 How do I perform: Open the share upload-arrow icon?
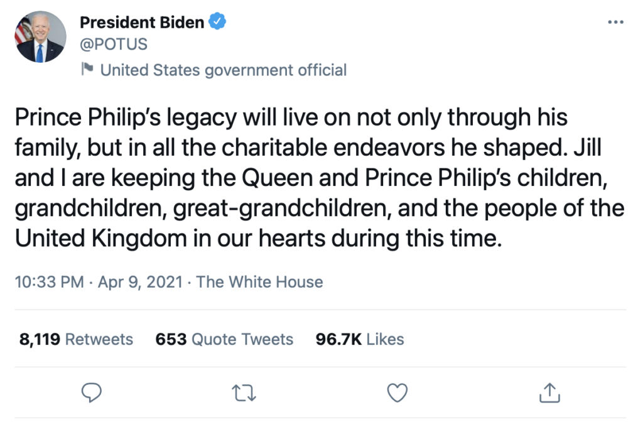click(x=549, y=392)
